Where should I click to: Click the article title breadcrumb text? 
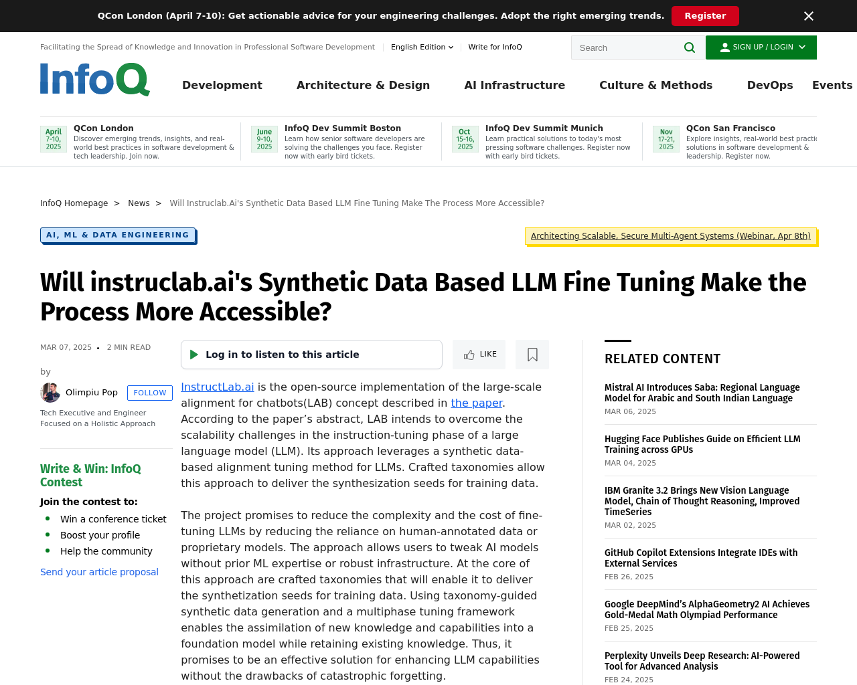pos(357,203)
